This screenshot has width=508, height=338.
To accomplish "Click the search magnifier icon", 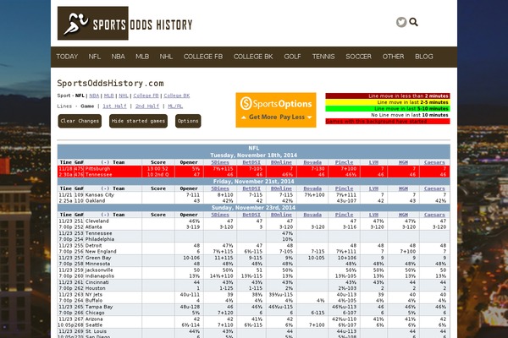I will pos(413,22).
